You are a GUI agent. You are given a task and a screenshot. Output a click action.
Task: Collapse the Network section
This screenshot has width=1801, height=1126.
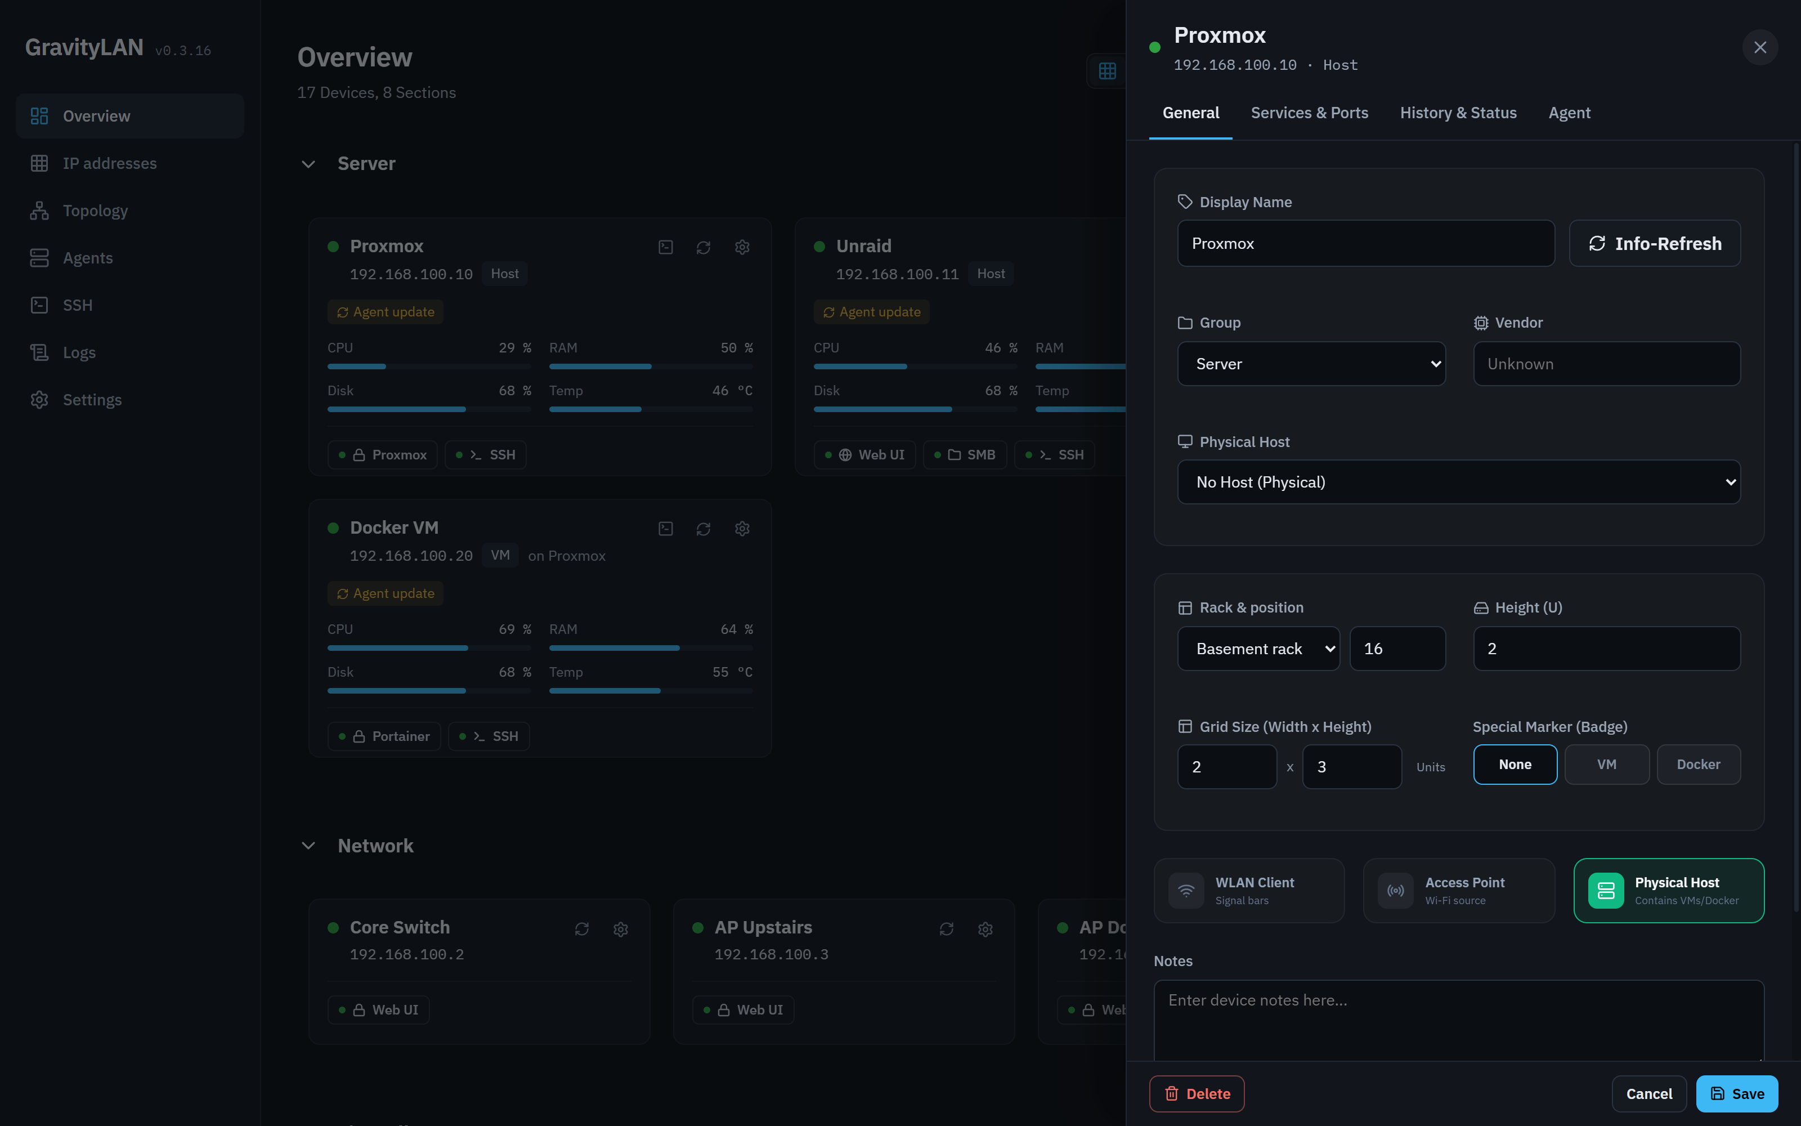tap(308, 846)
